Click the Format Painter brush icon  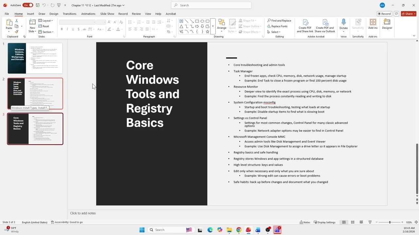pos(16,32)
